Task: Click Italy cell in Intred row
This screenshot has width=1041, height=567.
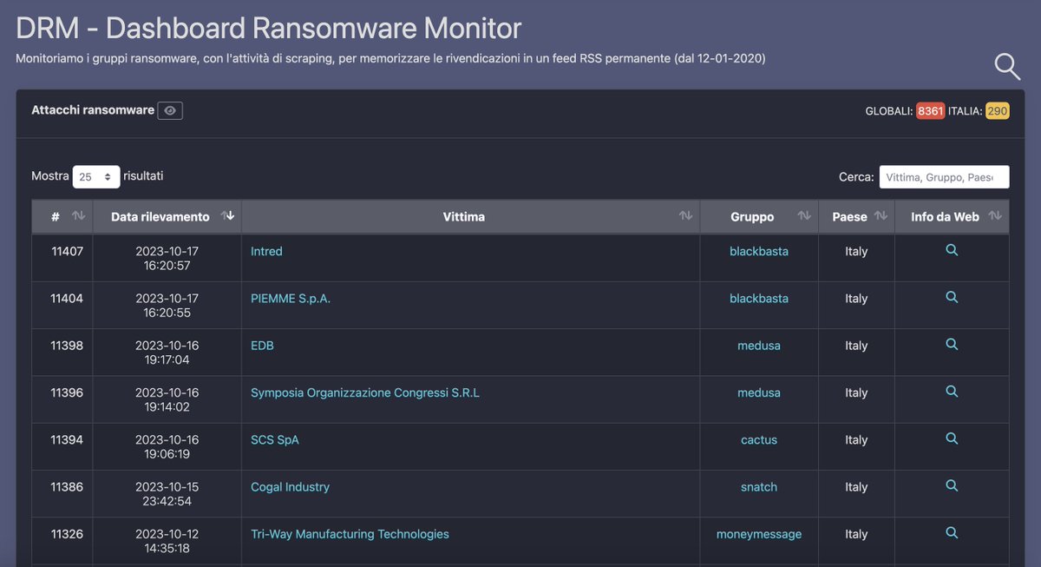Action: pos(856,251)
